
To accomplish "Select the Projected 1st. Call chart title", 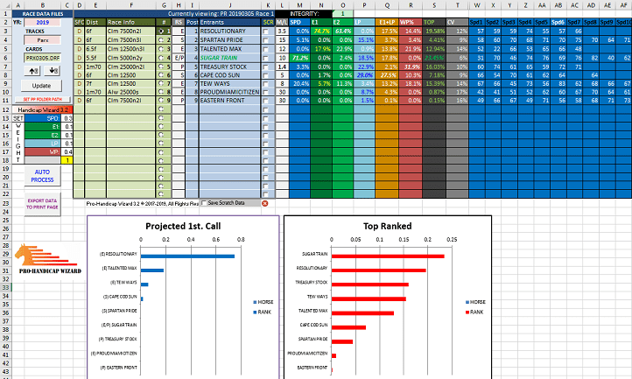I will (x=183, y=228).
